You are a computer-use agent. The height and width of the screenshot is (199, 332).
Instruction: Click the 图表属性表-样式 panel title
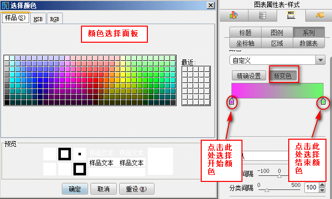tap(277, 5)
